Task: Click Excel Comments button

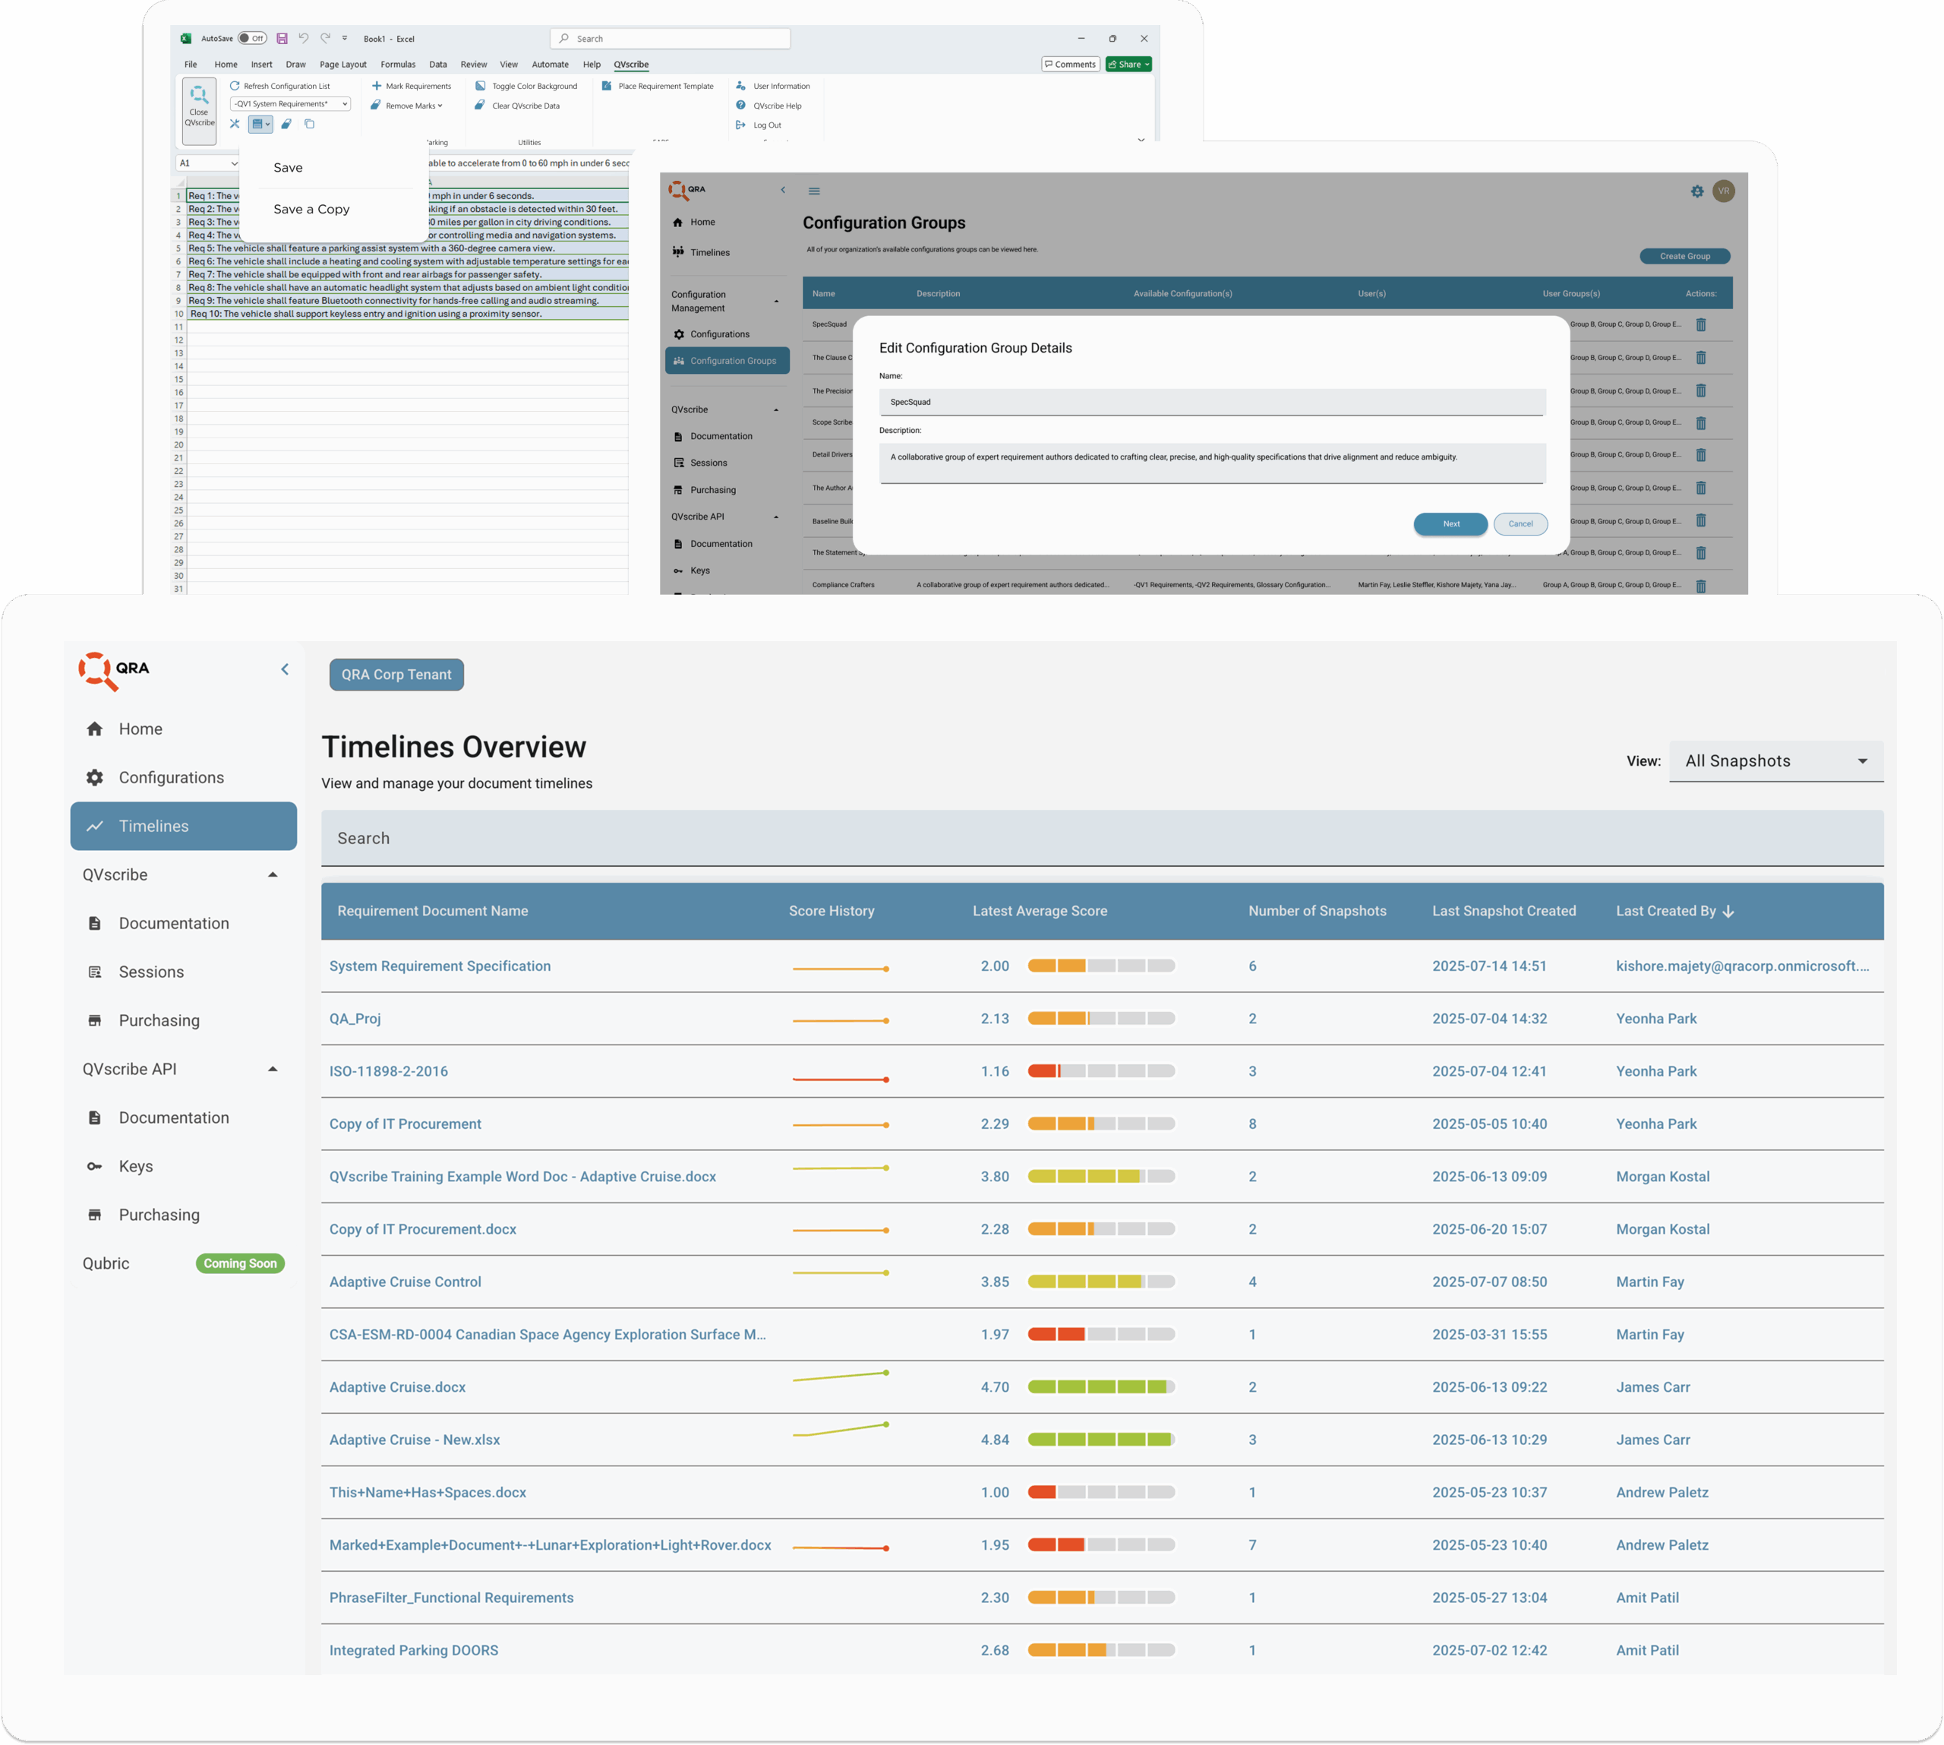Action: coord(1070,65)
